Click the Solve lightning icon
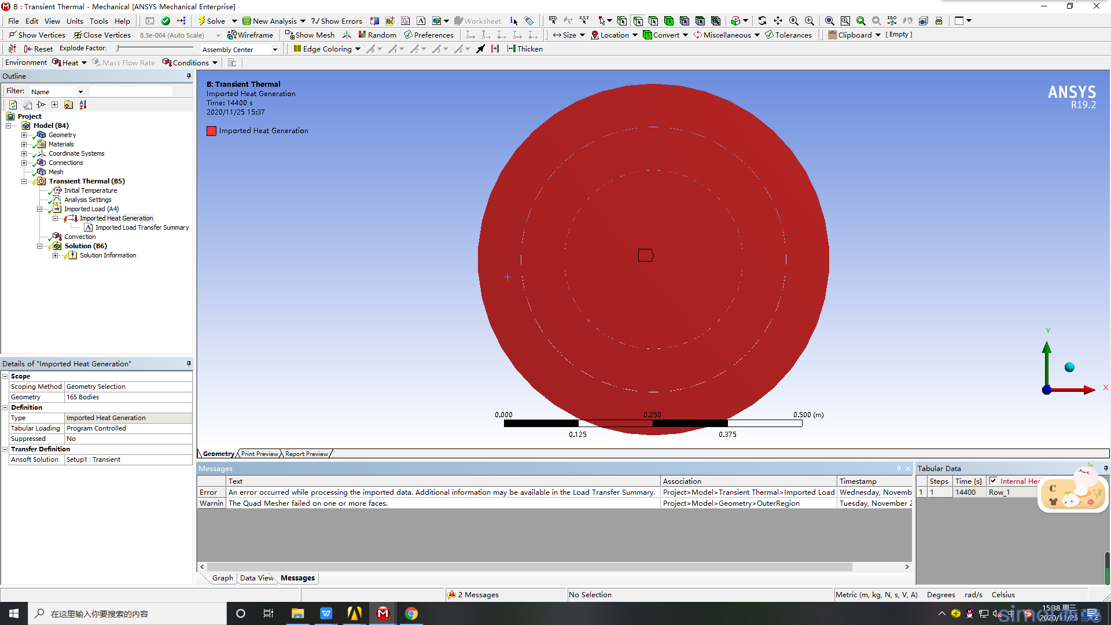 pyautogui.click(x=201, y=21)
